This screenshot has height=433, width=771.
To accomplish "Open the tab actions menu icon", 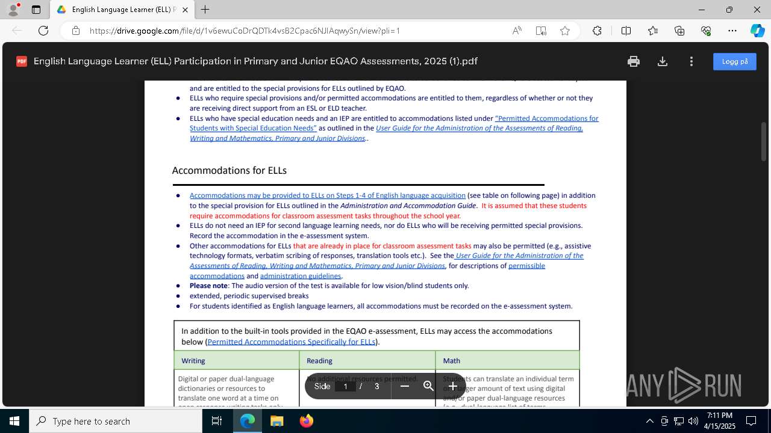I will (36, 10).
